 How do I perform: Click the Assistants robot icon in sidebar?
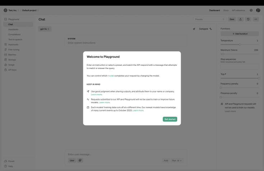(x=5, y=45)
